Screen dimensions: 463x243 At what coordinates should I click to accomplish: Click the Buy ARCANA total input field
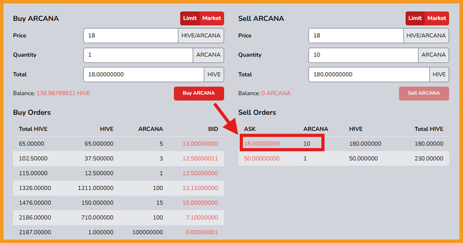144,75
